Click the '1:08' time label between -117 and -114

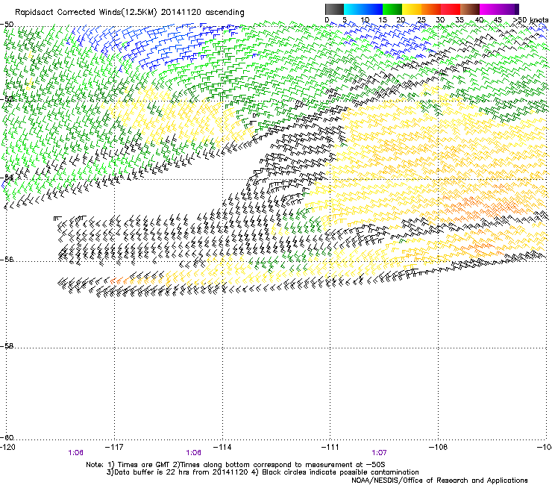click(194, 453)
